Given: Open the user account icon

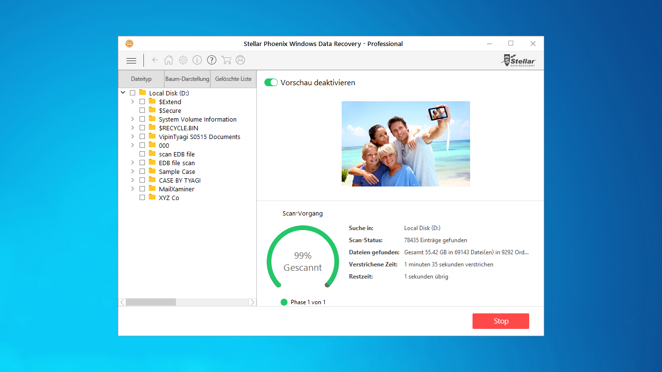Looking at the screenshot, I should point(240,60).
